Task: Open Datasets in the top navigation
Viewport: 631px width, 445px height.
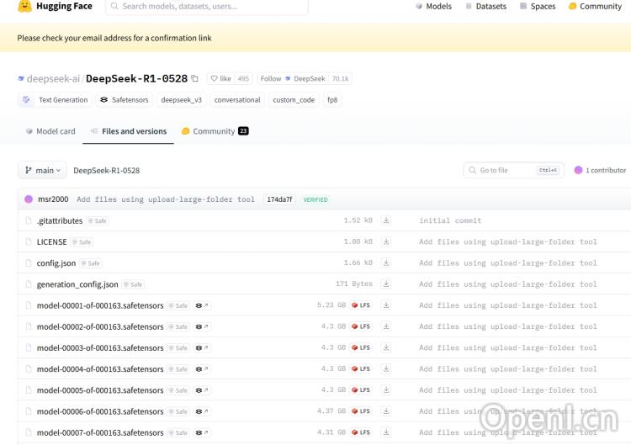Action: click(x=485, y=7)
